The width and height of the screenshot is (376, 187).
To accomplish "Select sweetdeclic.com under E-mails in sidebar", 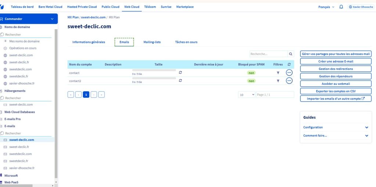I will pos(21,154).
